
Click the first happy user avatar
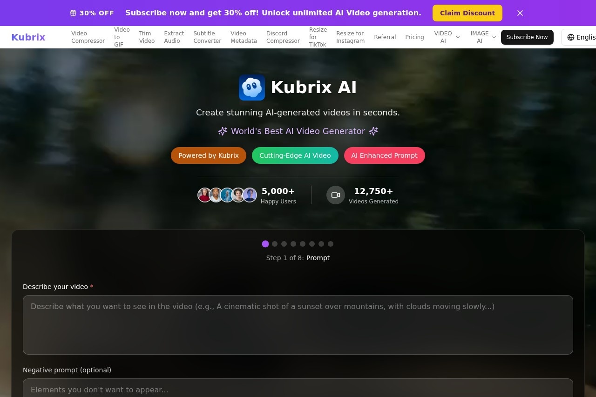(205, 195)
